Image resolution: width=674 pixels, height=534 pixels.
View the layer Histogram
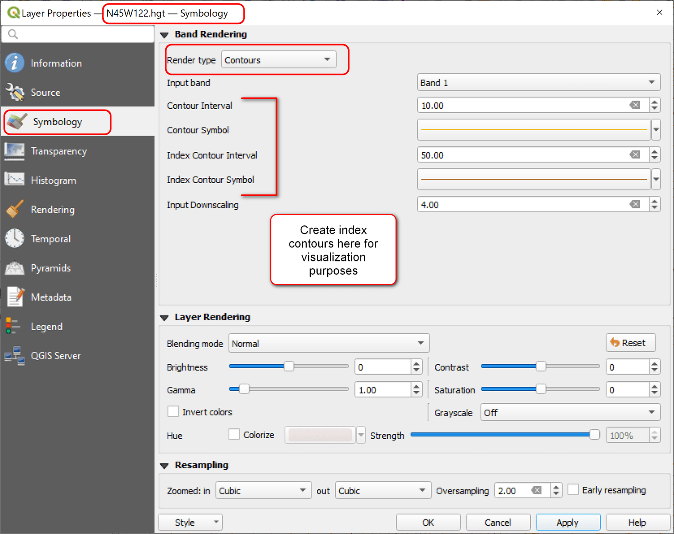pyautogui.click(x=53, y=180)
